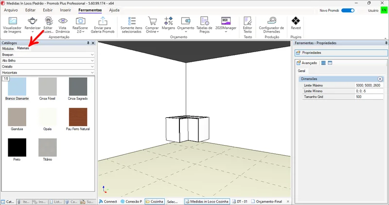Click the Connect button in the status bar
The height and width of the screenshot is (205, 389).
[x=107, y=201]
